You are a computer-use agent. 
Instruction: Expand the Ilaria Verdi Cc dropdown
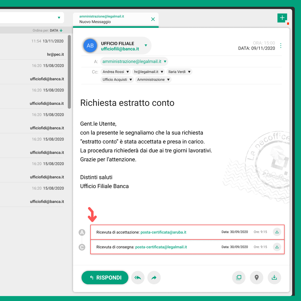(189, 72)
